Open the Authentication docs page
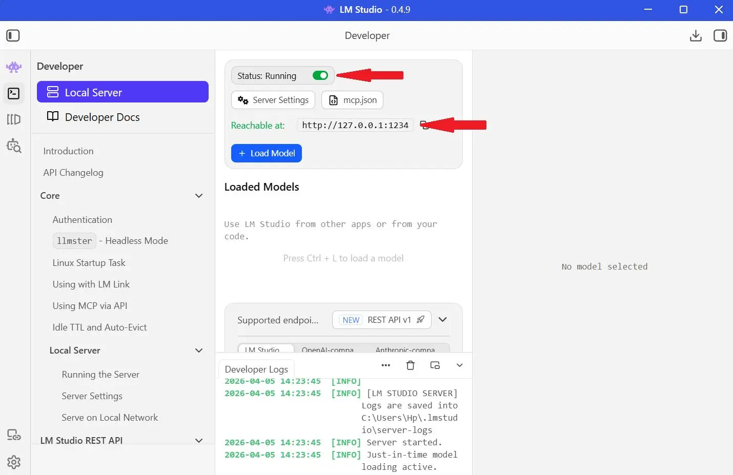The image size is (733, 475). click(83, 220)
